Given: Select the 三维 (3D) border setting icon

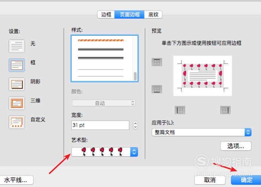Looking at the screenshot, I should (17, 103).
